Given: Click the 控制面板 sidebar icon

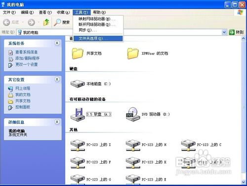Looking at the screenshot, I should [x=10, y=108].
